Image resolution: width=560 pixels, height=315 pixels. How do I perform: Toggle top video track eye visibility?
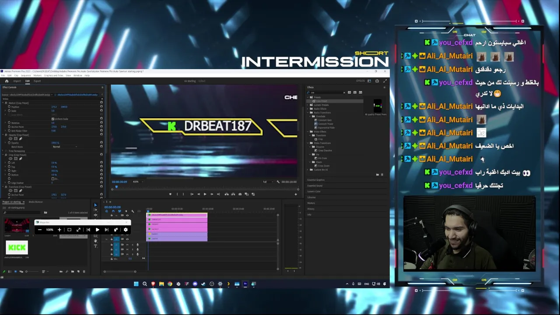(127, 215)
